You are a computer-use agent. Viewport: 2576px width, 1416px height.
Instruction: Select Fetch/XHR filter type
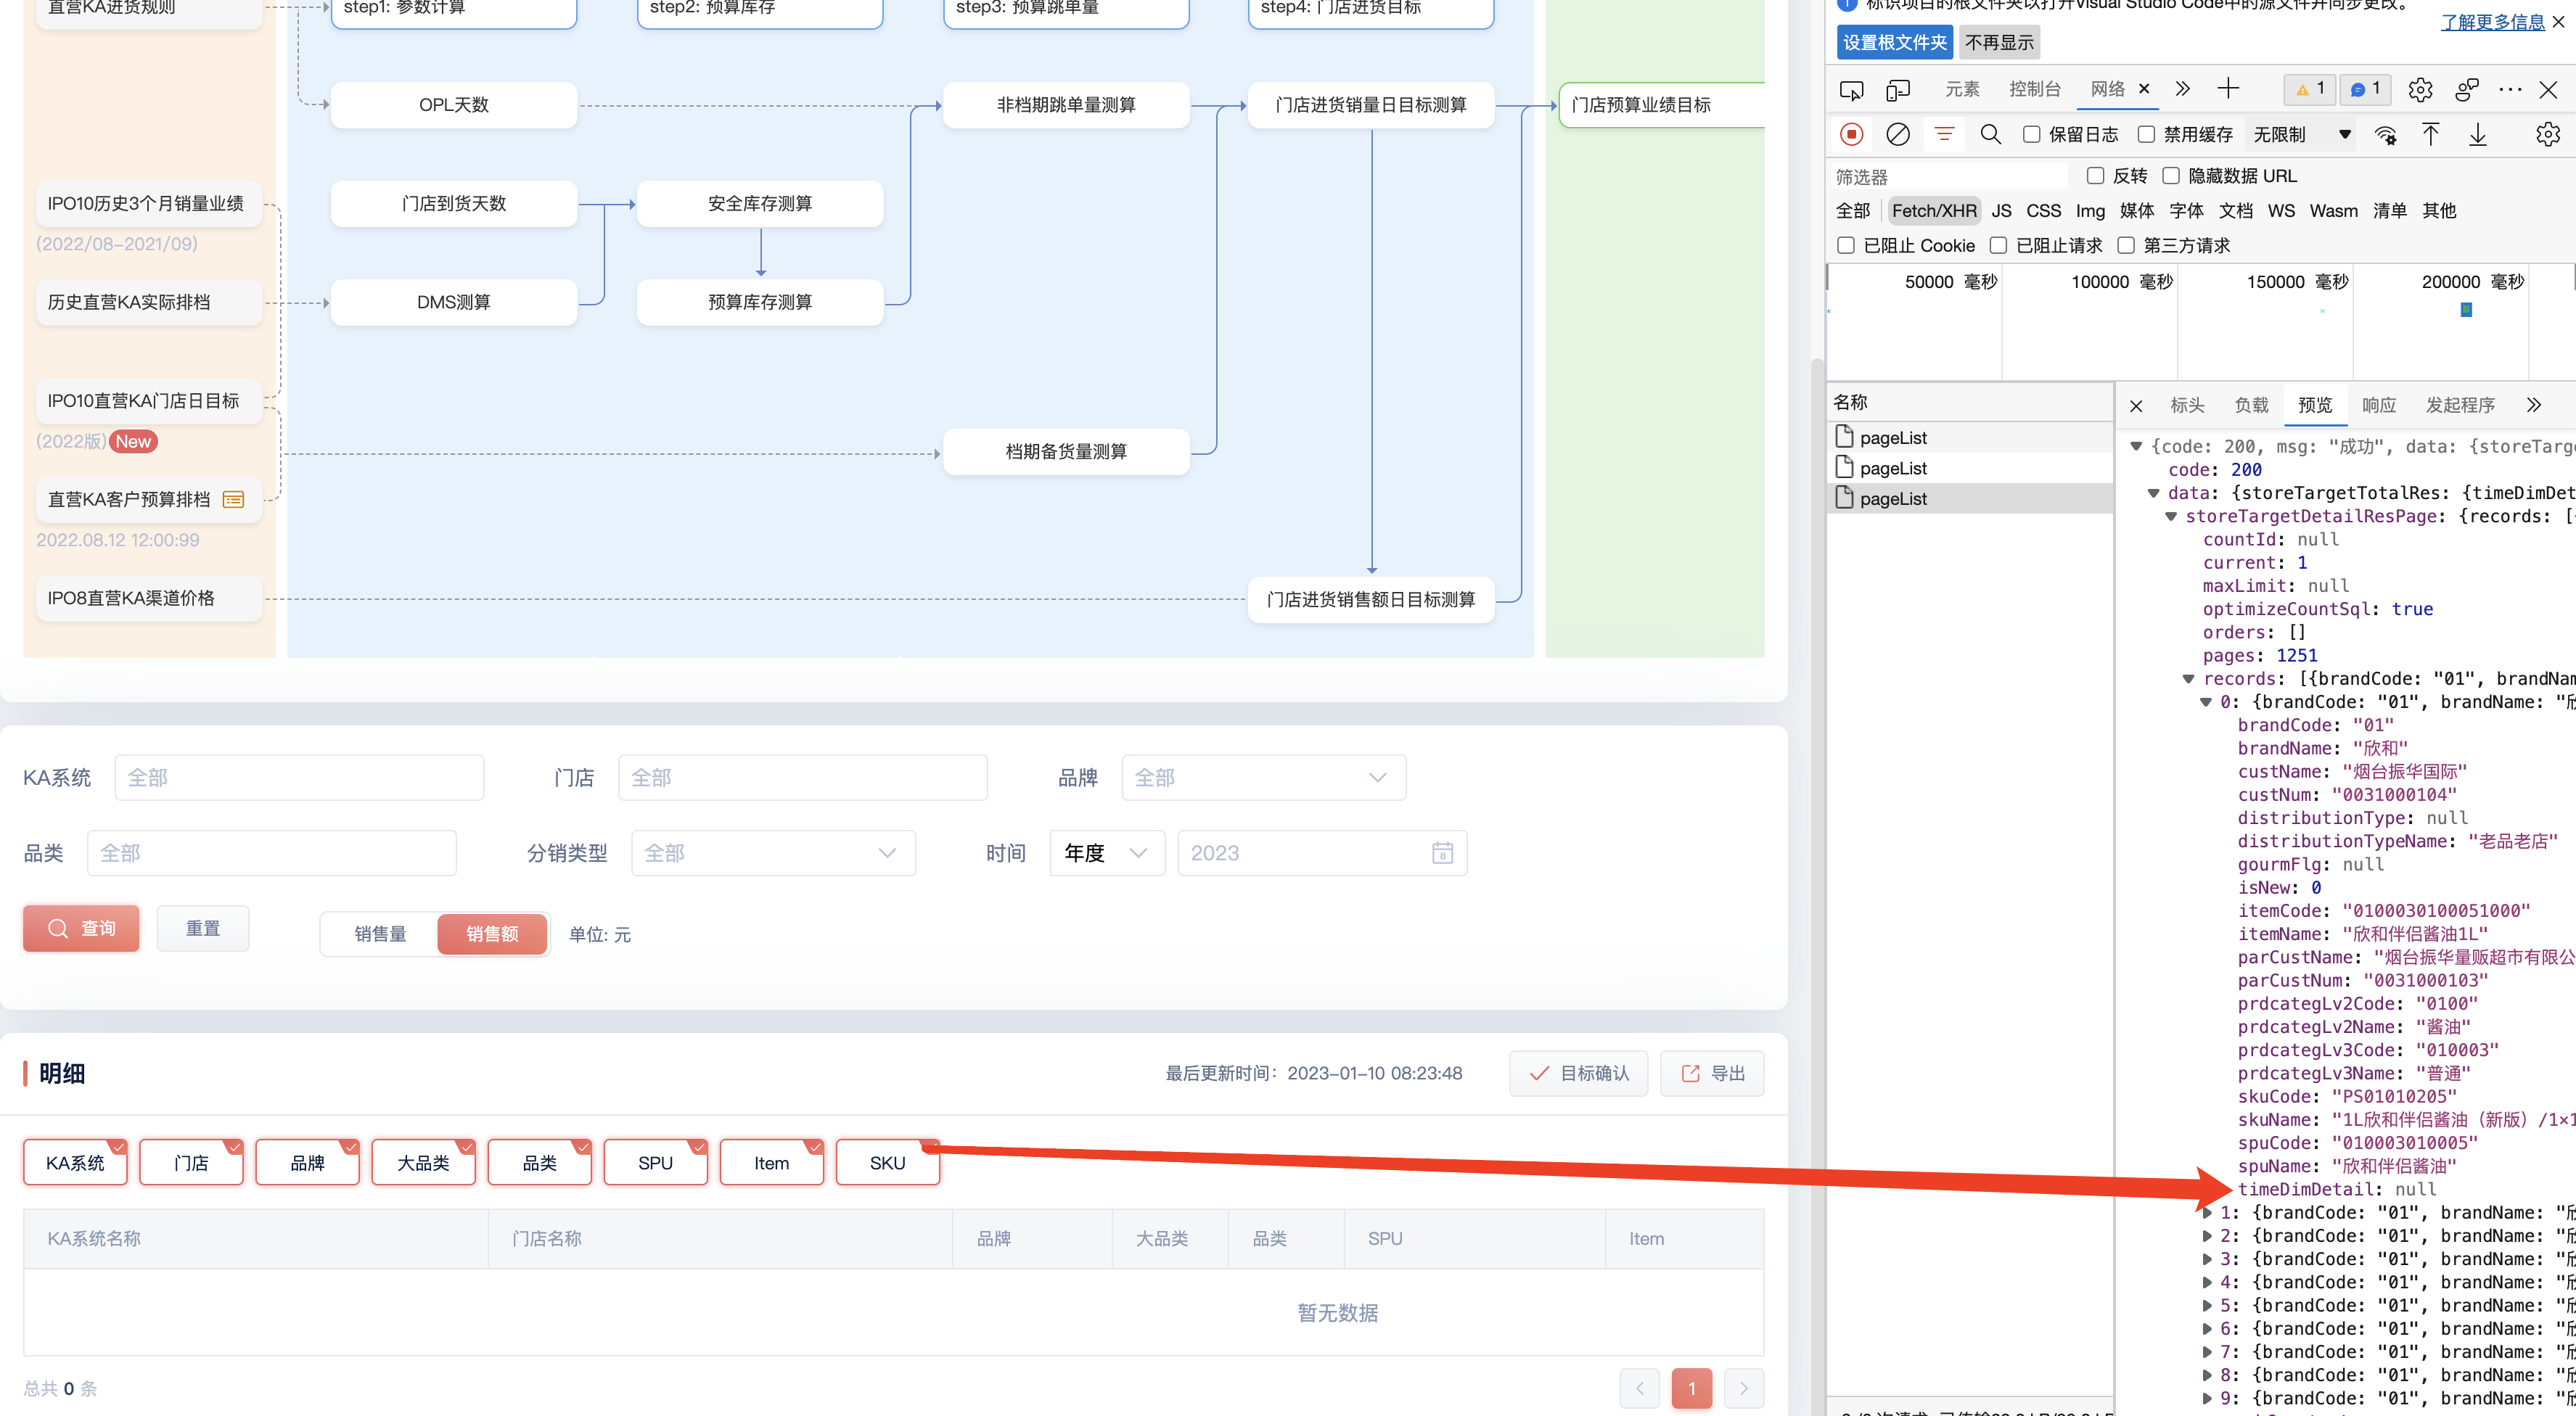click(x=1934, y=211)
